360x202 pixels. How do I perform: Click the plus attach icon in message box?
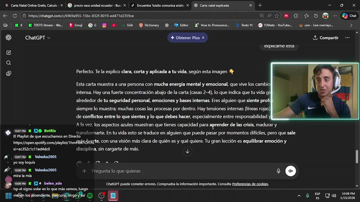[x=84, y=171]
